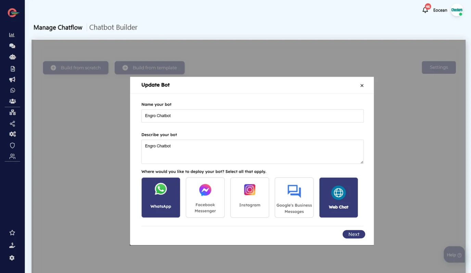The image size is (471, 273).
Task: Open the conversations chat bubbles icon
Action: [12, 46]
